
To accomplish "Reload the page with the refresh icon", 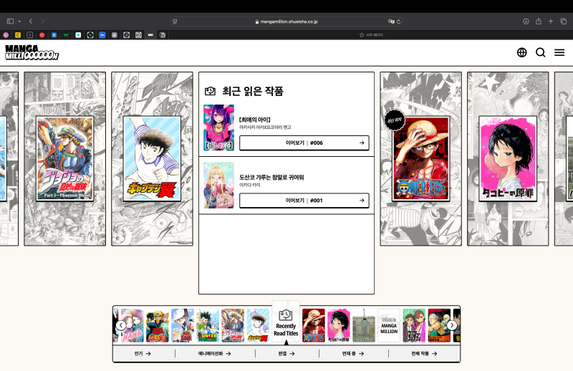I will [x=399, y=21].
